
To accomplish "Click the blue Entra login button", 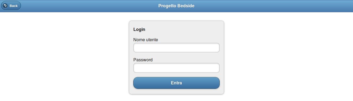I will coord(177,83).
